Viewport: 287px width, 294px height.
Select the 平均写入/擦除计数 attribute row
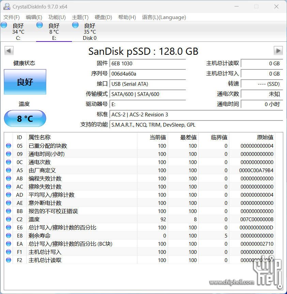[x=140, y=195]
